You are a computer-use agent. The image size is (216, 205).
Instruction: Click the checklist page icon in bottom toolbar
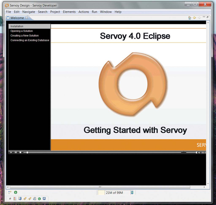(34, 199)
